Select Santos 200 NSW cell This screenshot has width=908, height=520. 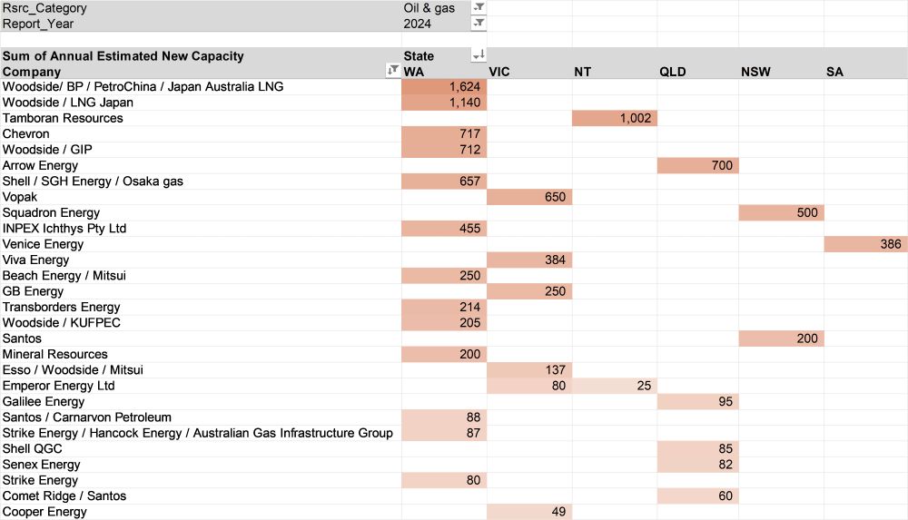pos(781,338)
